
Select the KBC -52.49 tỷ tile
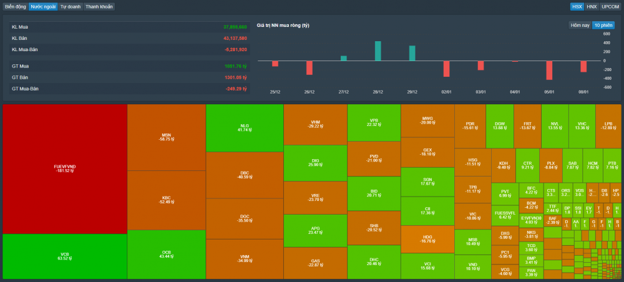[x=167, y=200]
